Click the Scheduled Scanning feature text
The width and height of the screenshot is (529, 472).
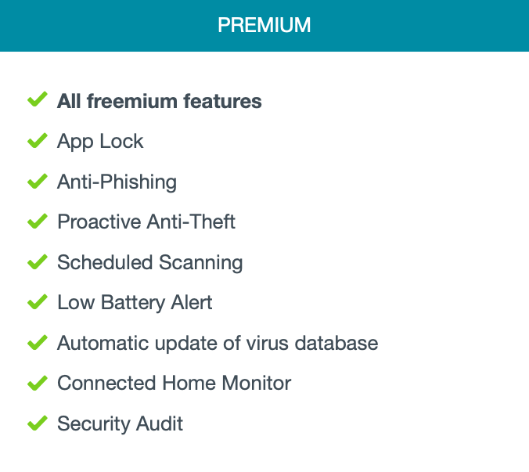coord(149,263)
